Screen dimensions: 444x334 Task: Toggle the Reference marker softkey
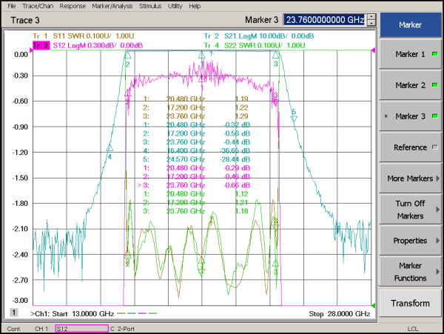tap(411, 147)
